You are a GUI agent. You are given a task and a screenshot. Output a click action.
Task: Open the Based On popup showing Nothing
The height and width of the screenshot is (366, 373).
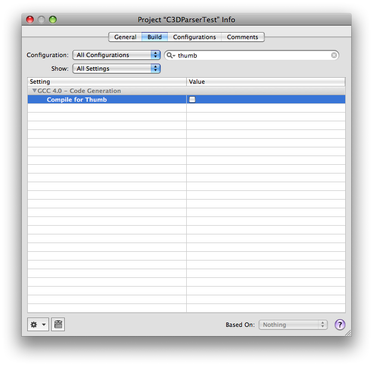(293, 325)
